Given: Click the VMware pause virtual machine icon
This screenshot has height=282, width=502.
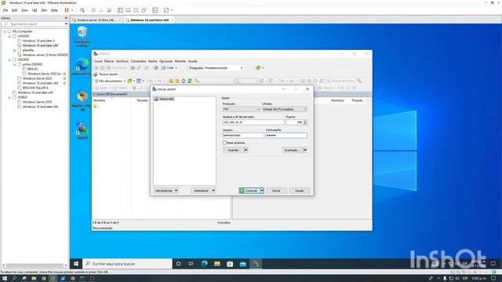Looking at the screenshot, I should point(67,10).
